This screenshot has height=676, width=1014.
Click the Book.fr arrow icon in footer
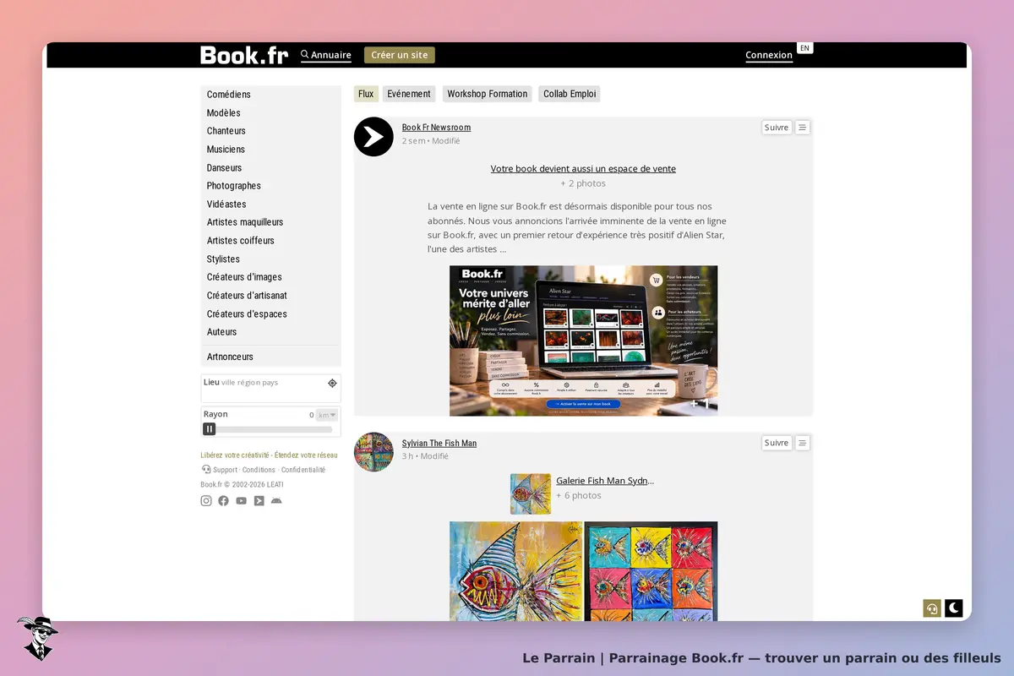click(x=259, y=500)
